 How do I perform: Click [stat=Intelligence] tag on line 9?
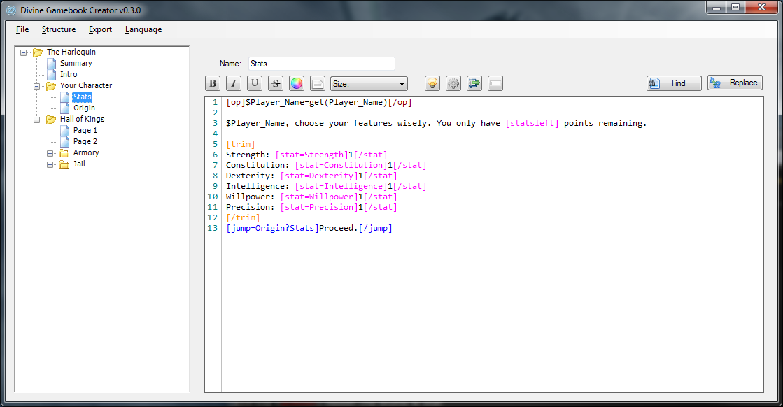341,186
